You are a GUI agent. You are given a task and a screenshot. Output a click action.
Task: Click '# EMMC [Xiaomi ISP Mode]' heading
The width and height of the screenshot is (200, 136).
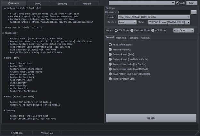point(19,97)
